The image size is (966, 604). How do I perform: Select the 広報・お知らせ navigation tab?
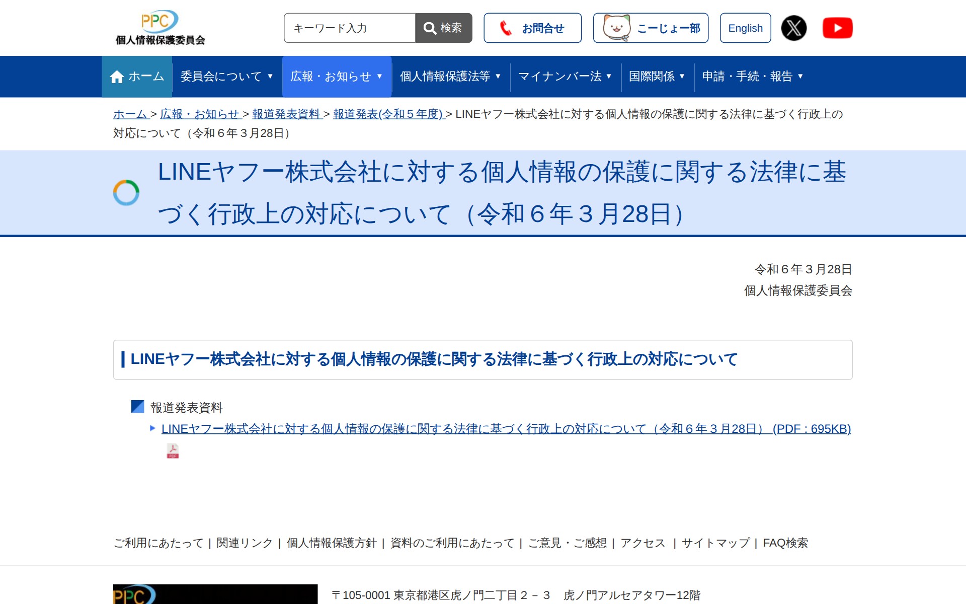click(x=336, y=77)
